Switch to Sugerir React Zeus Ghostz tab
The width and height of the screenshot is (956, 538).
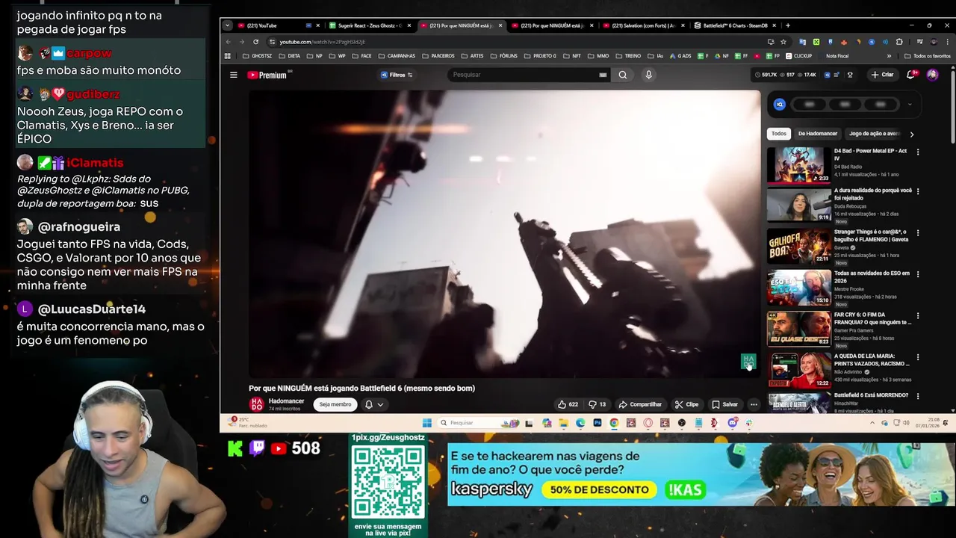click(370, 25)
